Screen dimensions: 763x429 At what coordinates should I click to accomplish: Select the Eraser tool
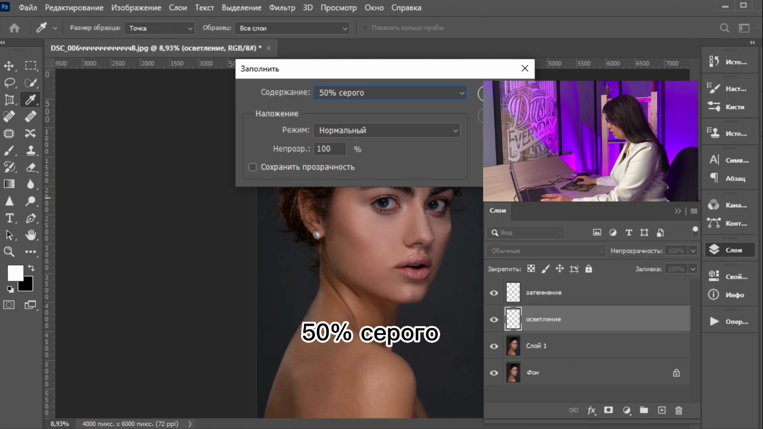31,167
